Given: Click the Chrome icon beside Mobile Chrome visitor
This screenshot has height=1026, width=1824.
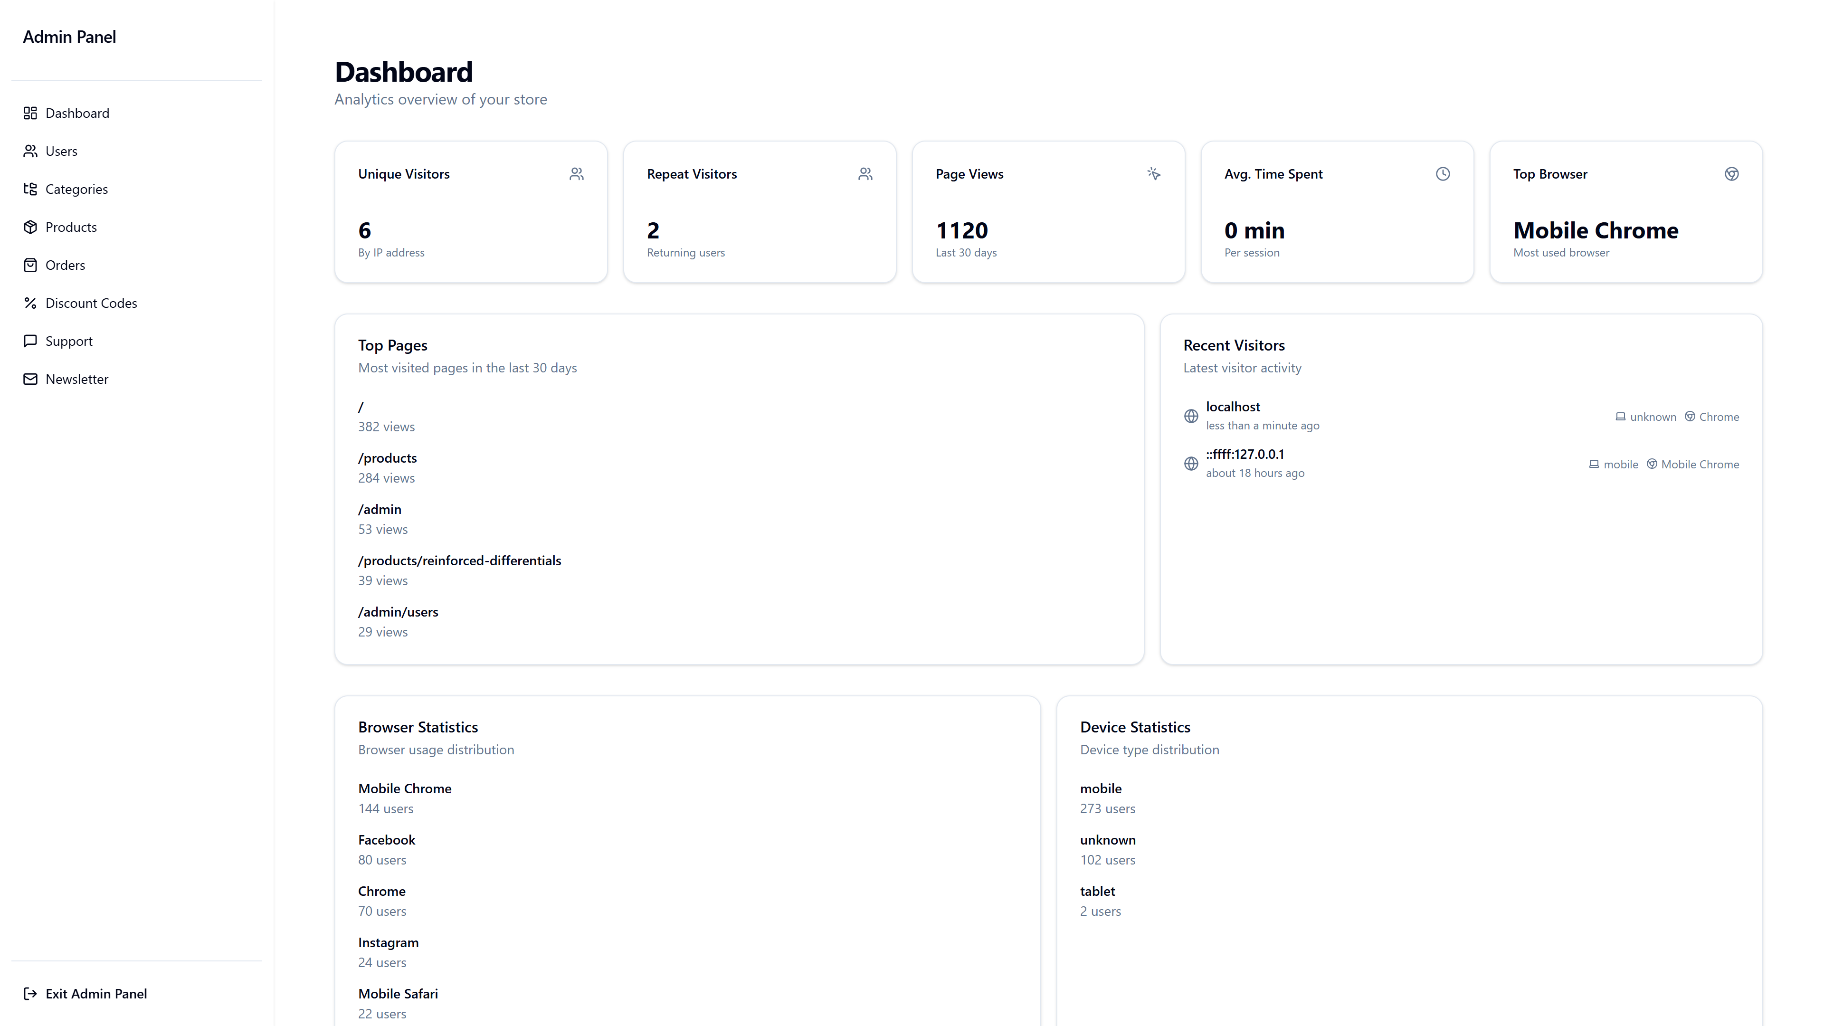Looking at the screenshot, I should click(x=1651, y=464).
